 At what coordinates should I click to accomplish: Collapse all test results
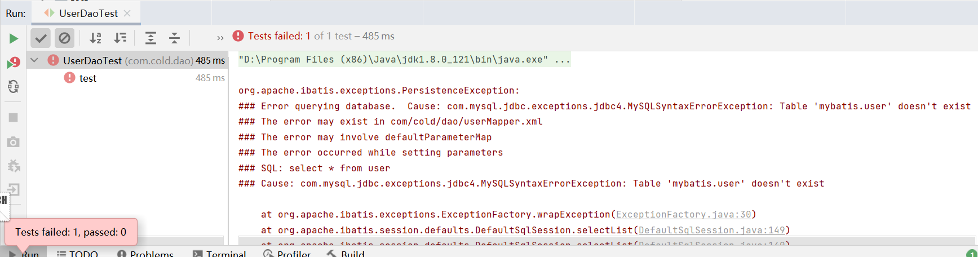[x=175, y=38]
